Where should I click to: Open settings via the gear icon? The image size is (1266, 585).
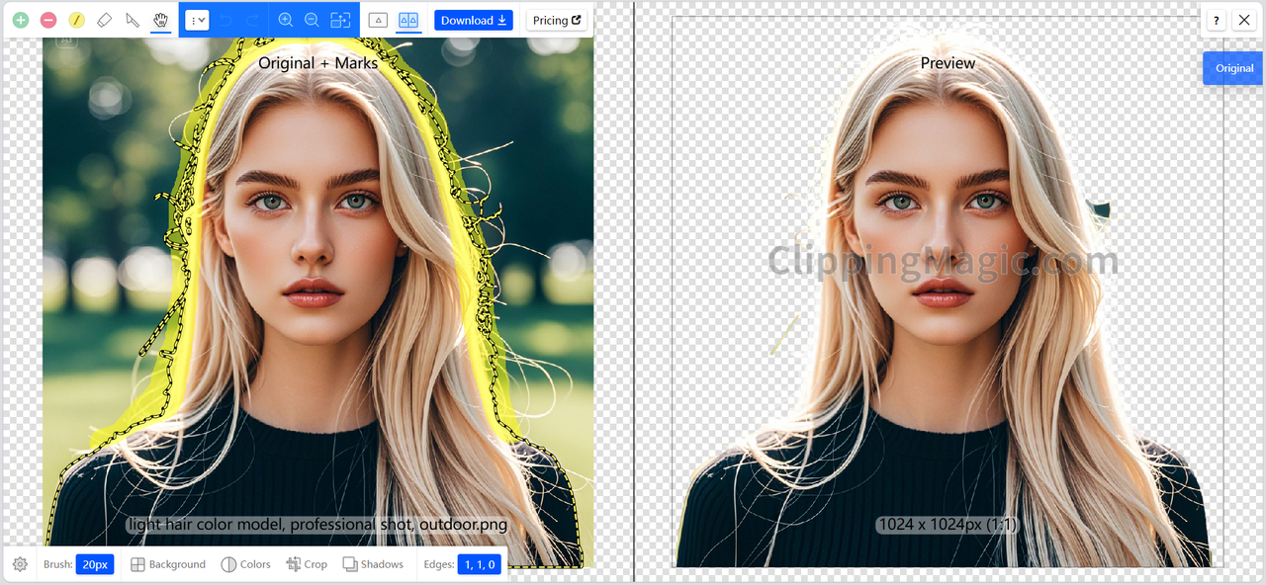(x=20, y=564)
